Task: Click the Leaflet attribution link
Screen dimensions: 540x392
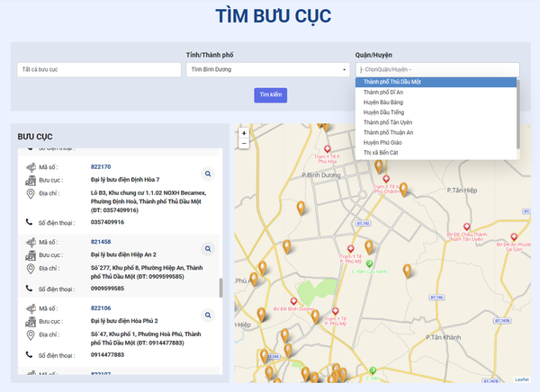Action: 522,379
